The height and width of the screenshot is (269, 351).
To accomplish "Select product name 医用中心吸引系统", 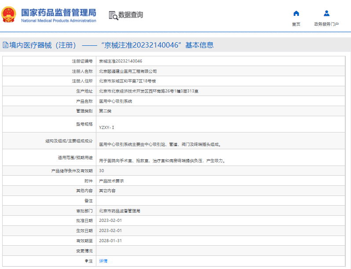I will pyautogui.click(x=116, y=101).
